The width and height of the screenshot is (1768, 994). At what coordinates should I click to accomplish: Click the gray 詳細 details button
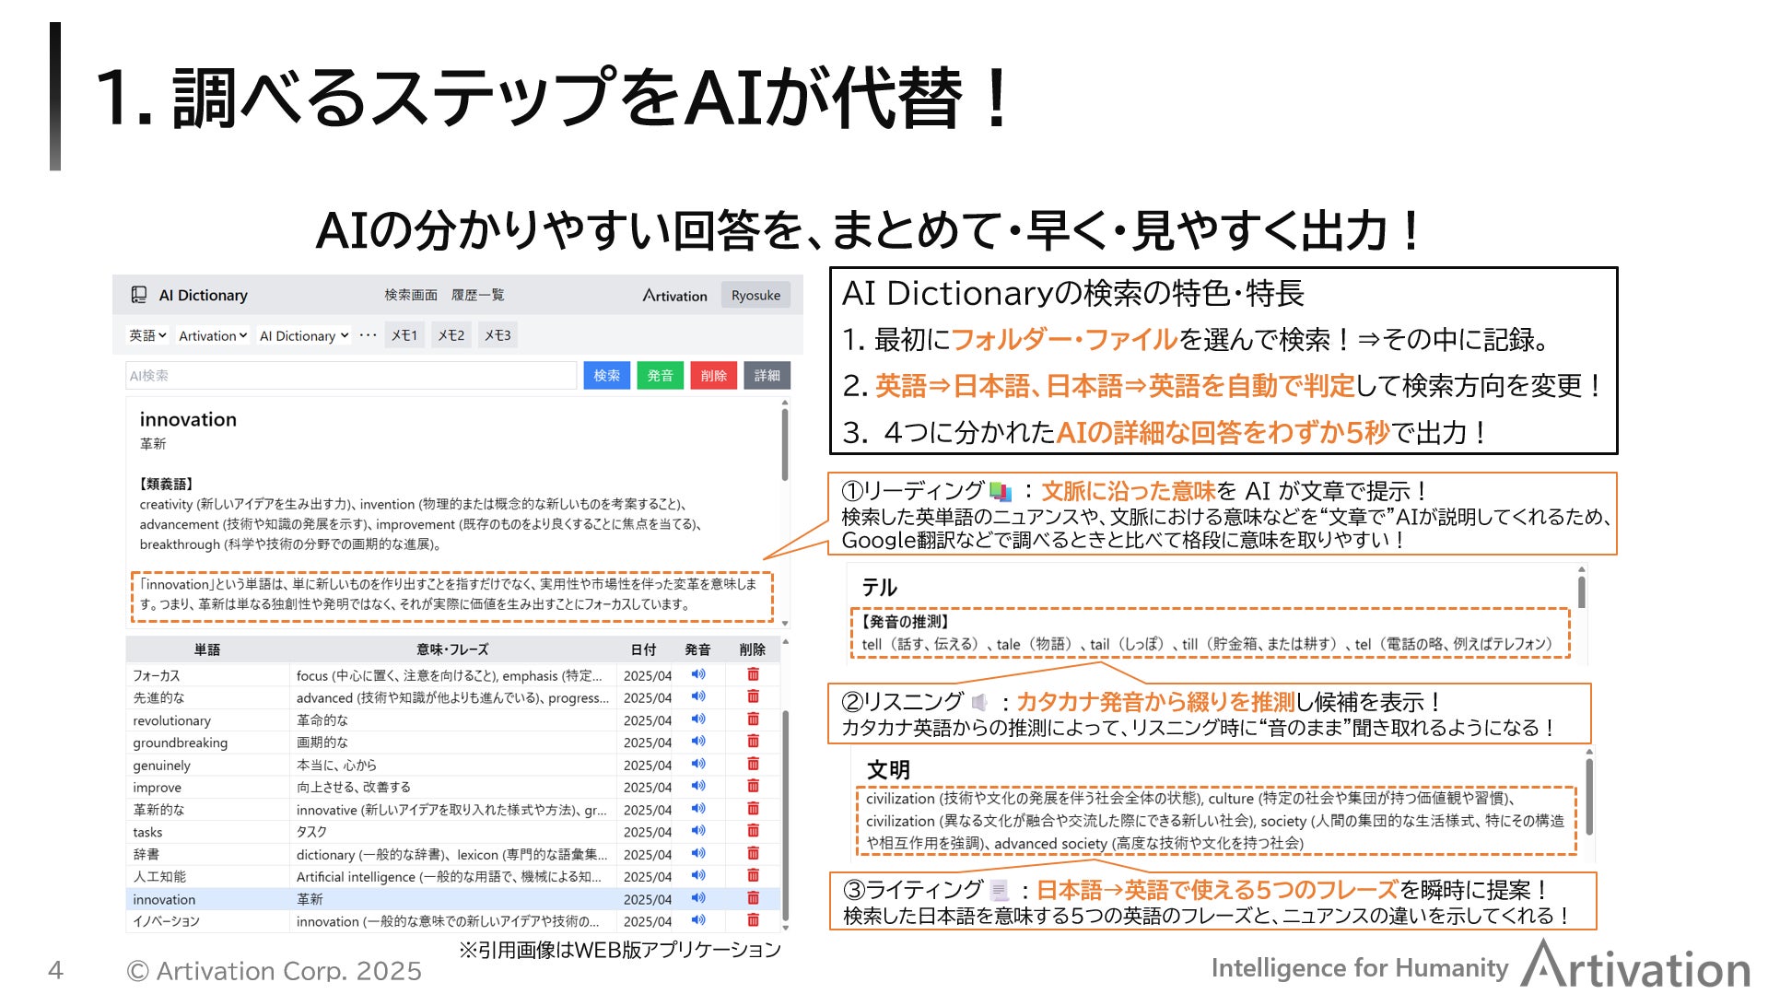tap(767, 375)
